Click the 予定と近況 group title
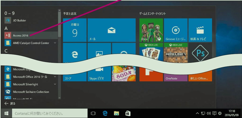This screenshot has width=242, height=118. 70,14
